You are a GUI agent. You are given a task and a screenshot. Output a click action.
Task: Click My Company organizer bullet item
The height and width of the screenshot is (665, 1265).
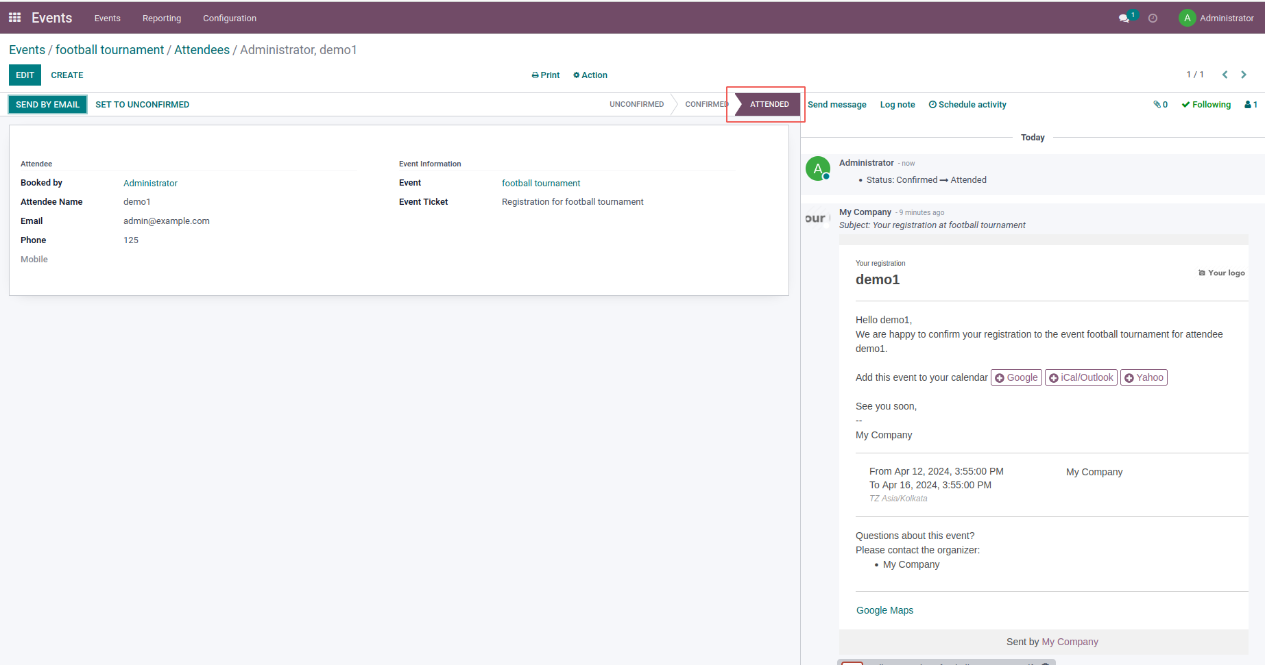pos(911,564)
